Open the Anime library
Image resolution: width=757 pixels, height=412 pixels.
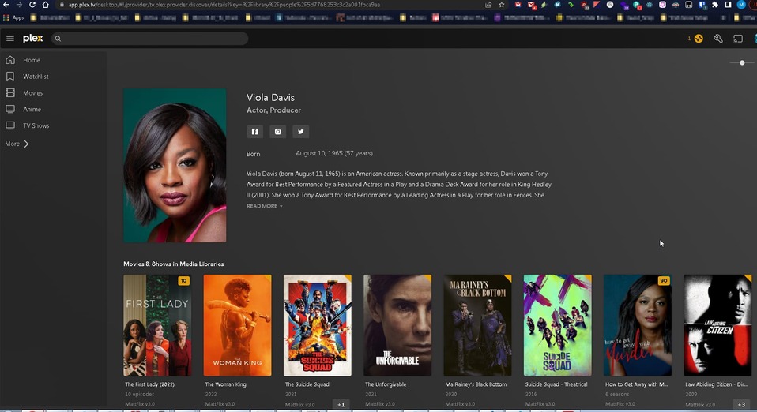(32, 110)
